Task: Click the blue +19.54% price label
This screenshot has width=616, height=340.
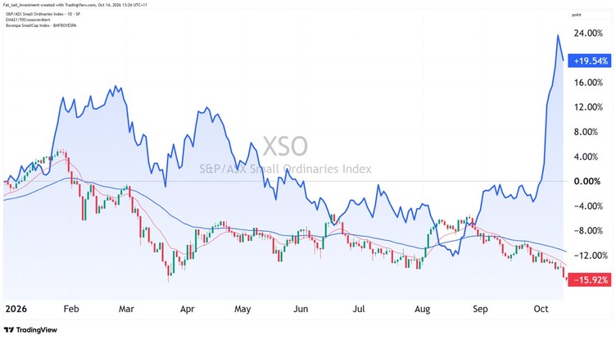Action: click(590, 61)
